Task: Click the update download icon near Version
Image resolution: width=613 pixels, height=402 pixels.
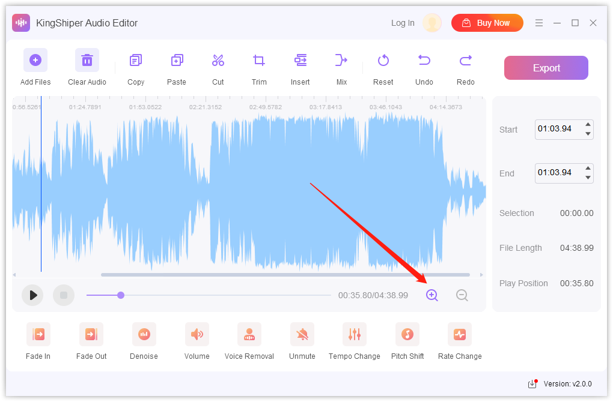Action: click(532, 383)
